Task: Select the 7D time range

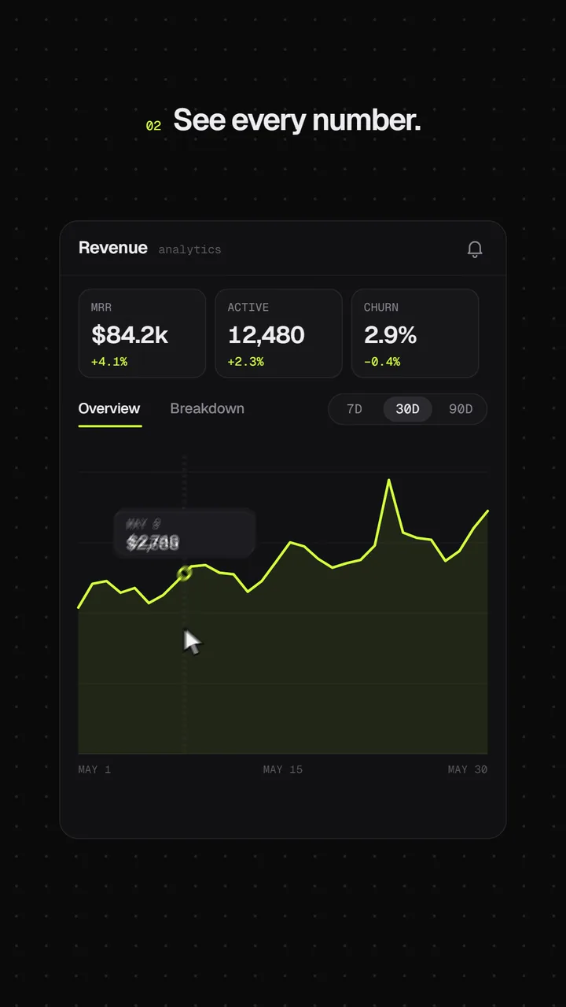Action: (355, 409)
